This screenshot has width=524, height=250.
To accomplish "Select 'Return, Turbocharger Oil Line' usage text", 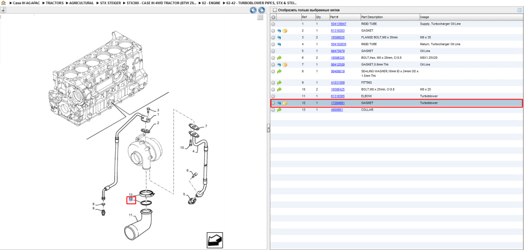I will 440,44.
